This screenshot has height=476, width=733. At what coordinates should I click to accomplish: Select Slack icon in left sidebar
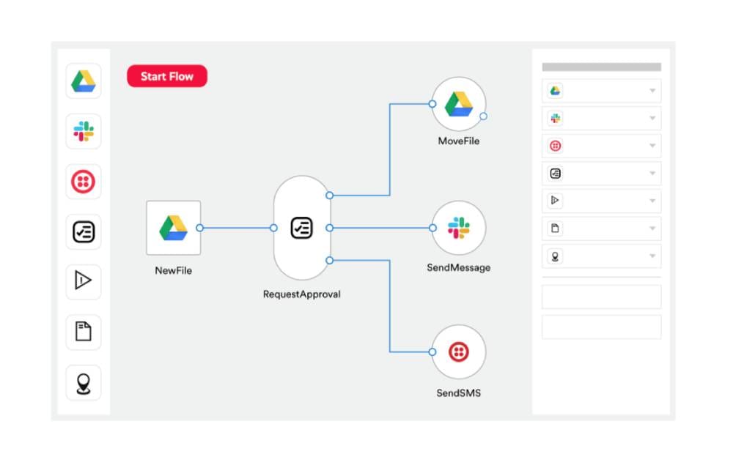pyautogui.click(x=84, y=131)
